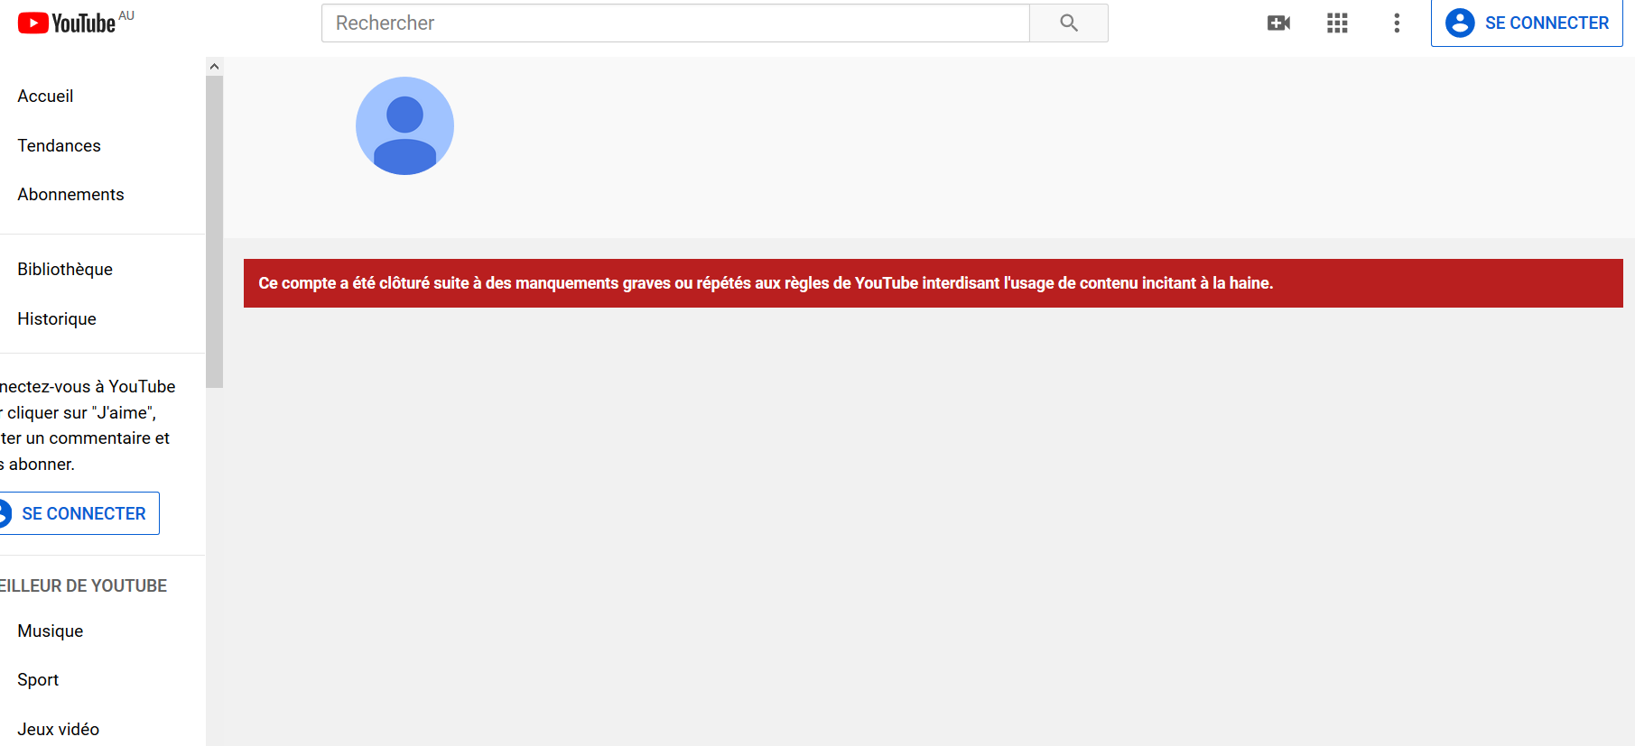
Task: Click the red account terminated message
Action: pyautogui.click(x=934, y=283)
